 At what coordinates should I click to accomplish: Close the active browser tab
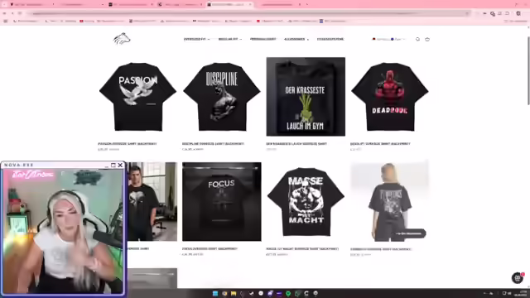(x=250, y=4)
